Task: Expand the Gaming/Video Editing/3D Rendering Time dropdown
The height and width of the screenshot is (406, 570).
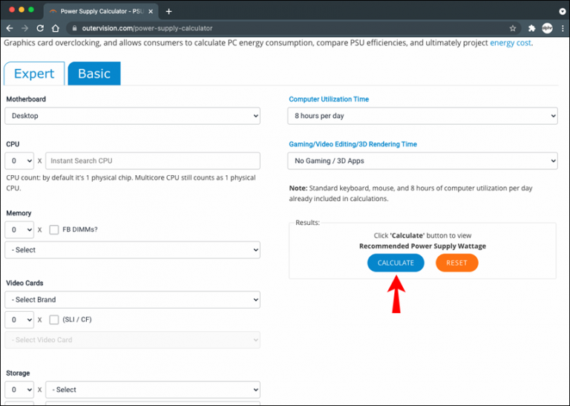Action: (422, 161)
